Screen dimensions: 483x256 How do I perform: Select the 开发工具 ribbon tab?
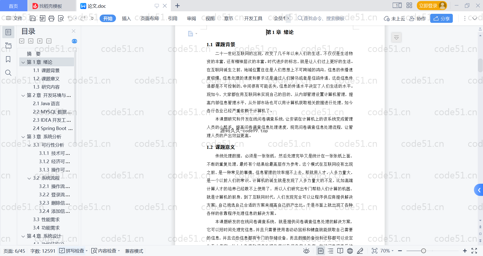253,18
